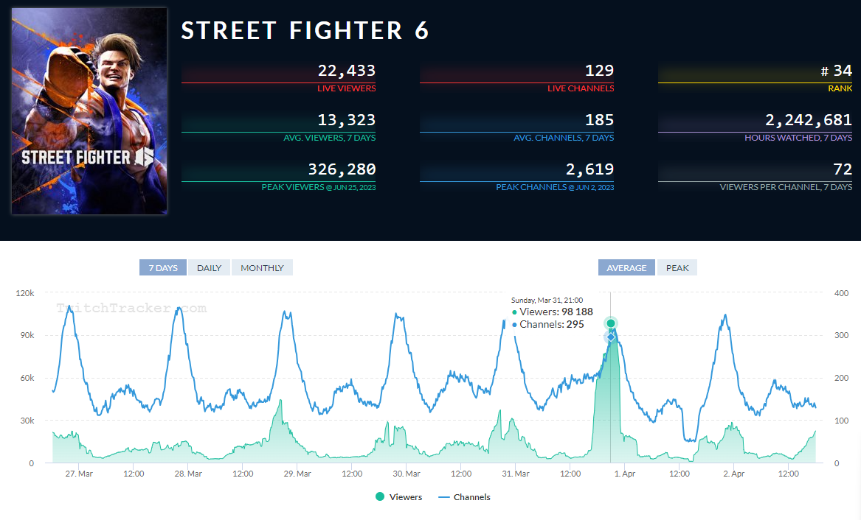The height and width of the screenshot is (520, 861).
Task: Click the 30. Mar x-axis date label
Action: click(x=407, y=474)
